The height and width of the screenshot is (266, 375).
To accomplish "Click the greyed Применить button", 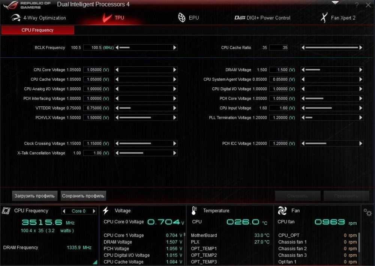I will 346,196.
